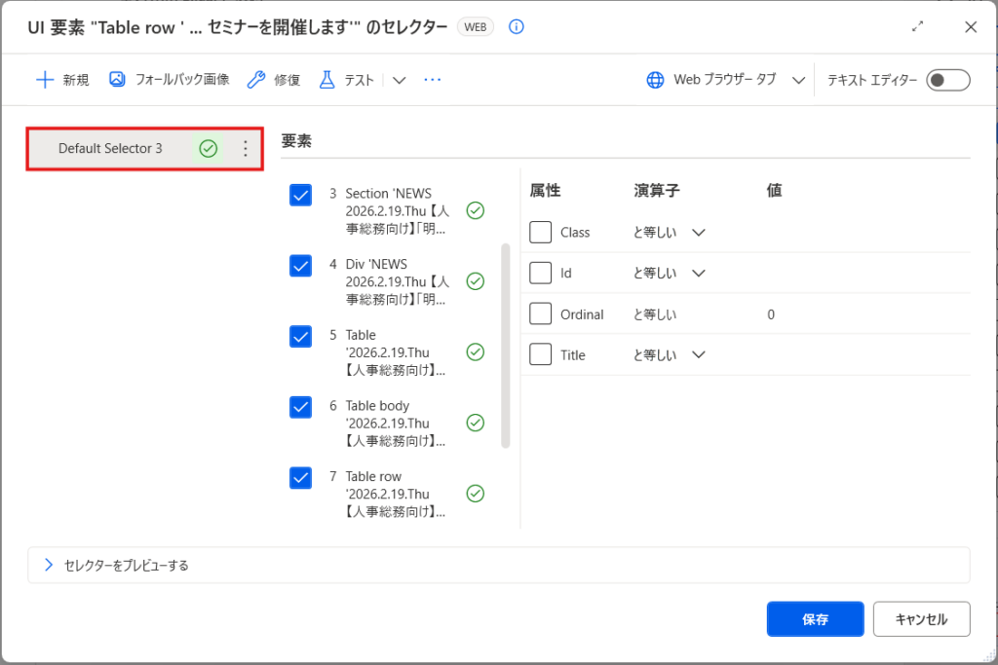Click the 新規 plus icon
Screen dimensions: 998x665
44,80
